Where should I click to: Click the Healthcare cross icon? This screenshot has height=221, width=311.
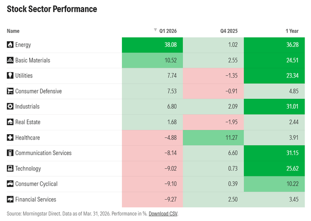[10, 138]
